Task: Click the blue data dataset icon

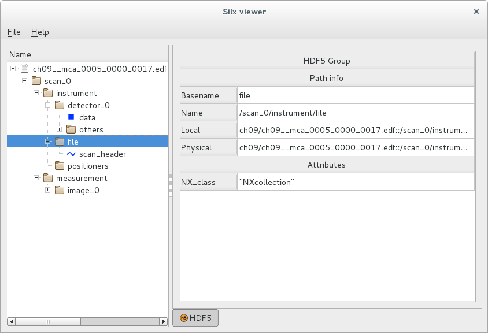Action: click(71, 117)
